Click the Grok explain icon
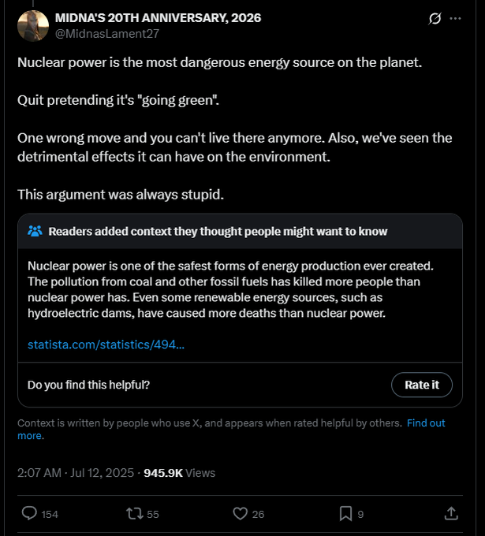The image size is (485, 536). 434,18
